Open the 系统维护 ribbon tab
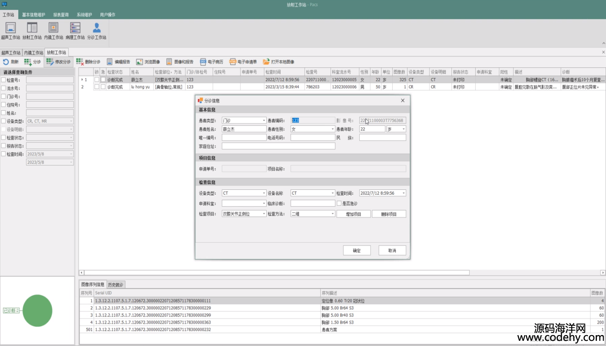Image resolution: width=606 pixels, height=346 pixels. pyautogui.click(x=84, y=15)
